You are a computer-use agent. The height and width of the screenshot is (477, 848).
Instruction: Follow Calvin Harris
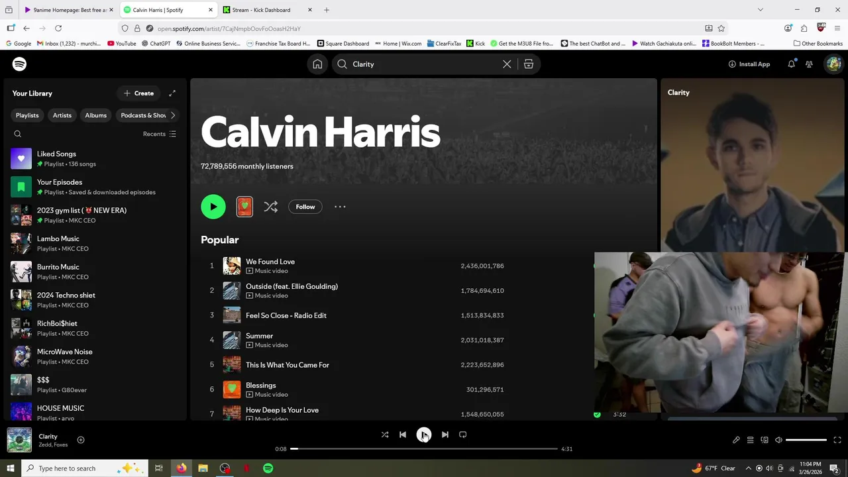point(305,207)
